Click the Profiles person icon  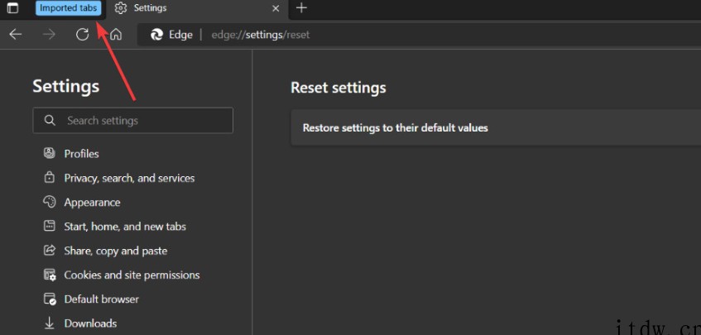(x=49, y=153)
